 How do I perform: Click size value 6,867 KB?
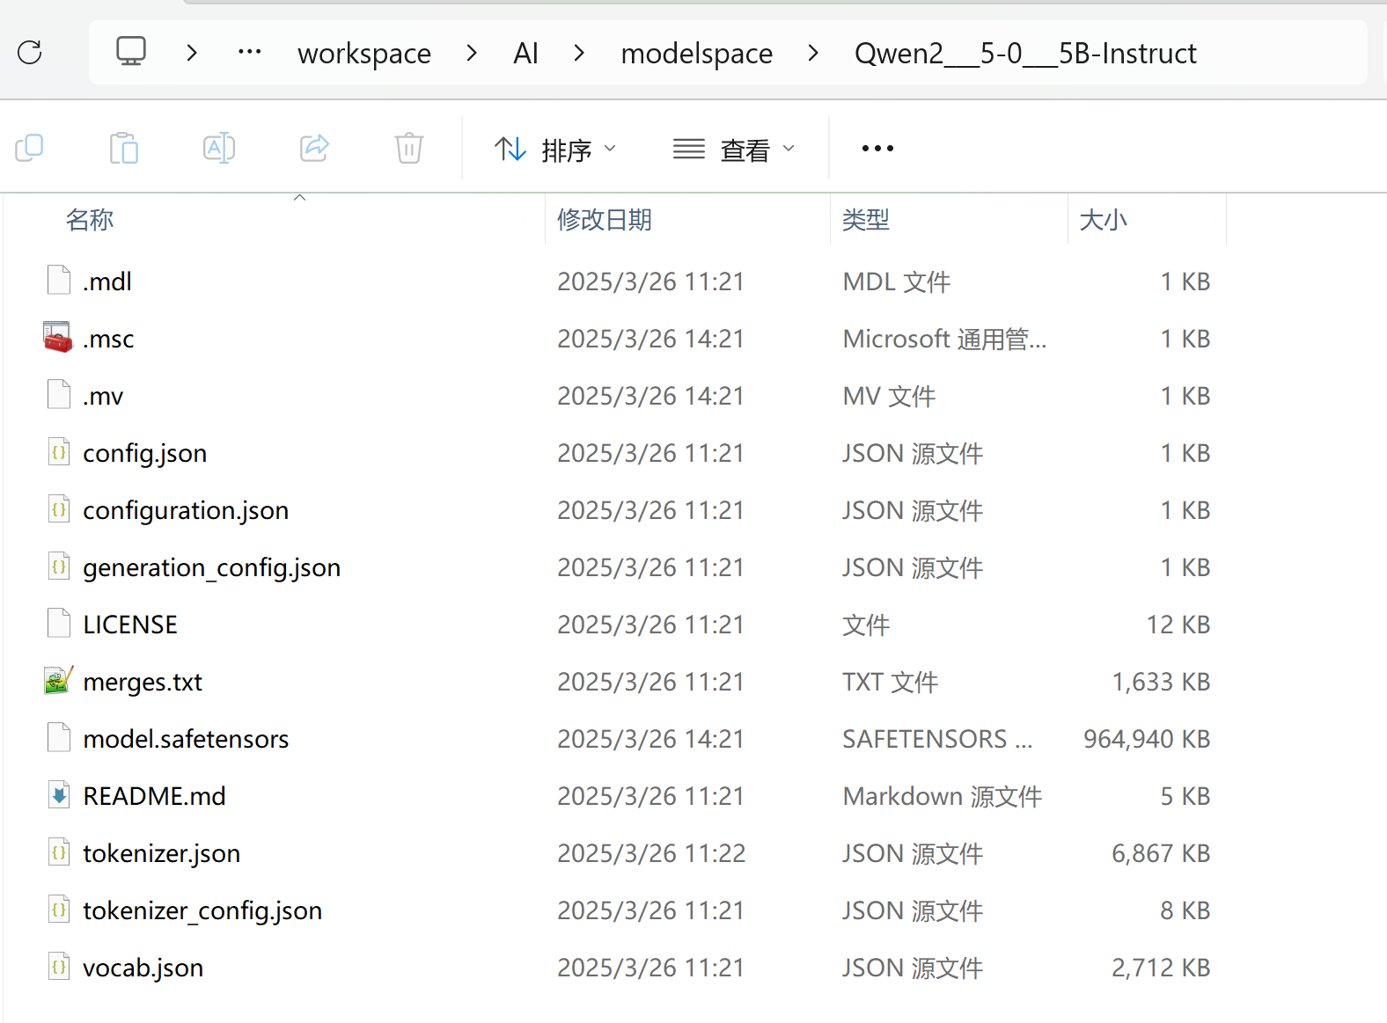click(x=1161, y=853)
